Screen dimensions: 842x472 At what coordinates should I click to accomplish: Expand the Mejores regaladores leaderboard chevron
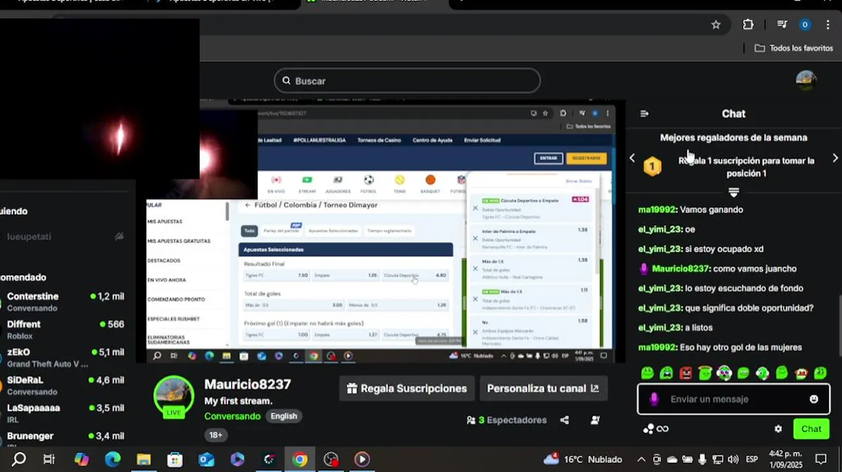pos(734,192)
